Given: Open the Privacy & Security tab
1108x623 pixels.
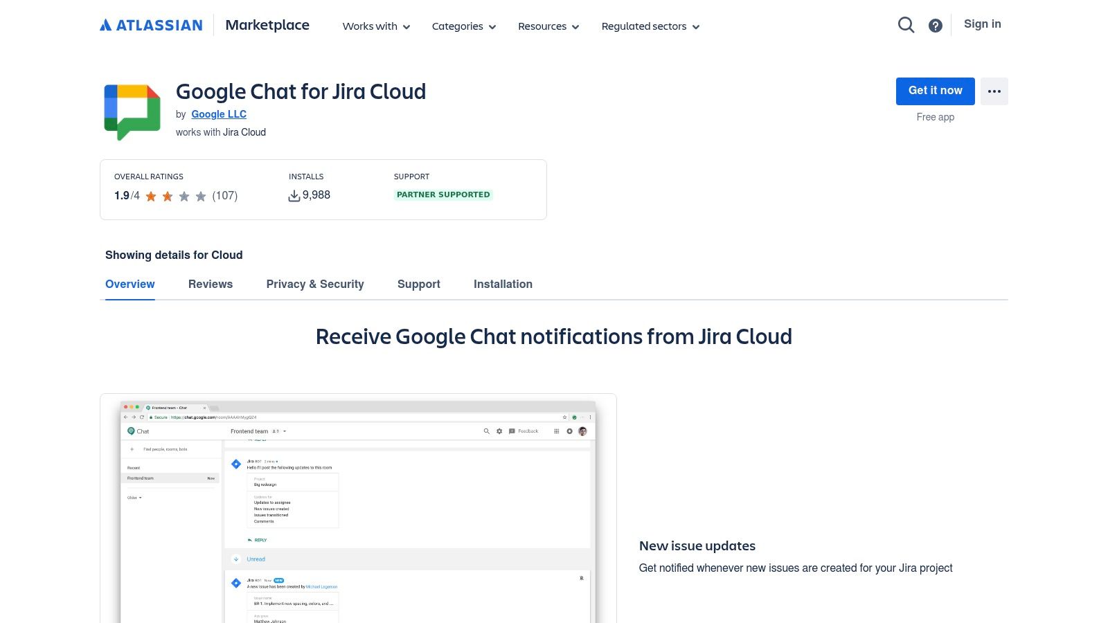Looking at the screenshot, I should pos(315,284).
